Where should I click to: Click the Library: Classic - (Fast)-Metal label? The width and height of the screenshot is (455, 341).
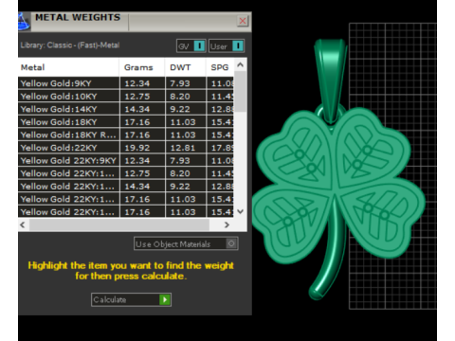(70, 45)
